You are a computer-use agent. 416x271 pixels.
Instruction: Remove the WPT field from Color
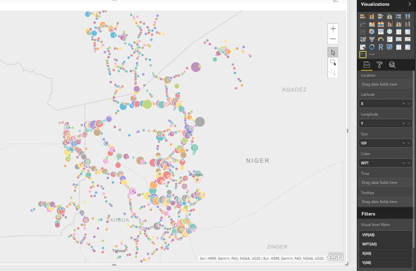pos(409,163)
